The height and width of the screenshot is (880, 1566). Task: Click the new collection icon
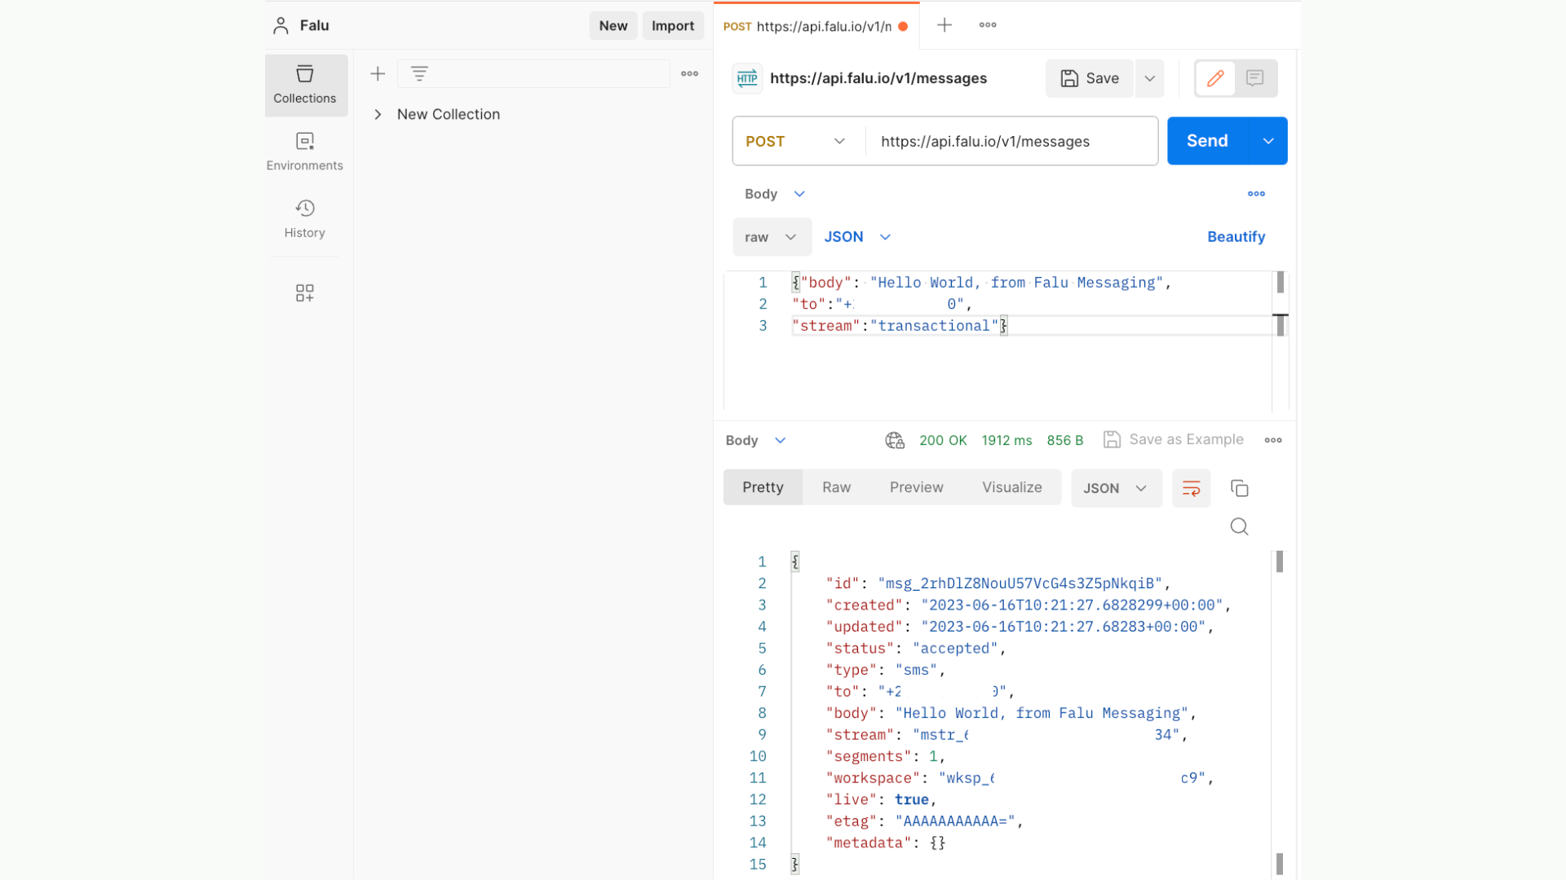point(378,73)
